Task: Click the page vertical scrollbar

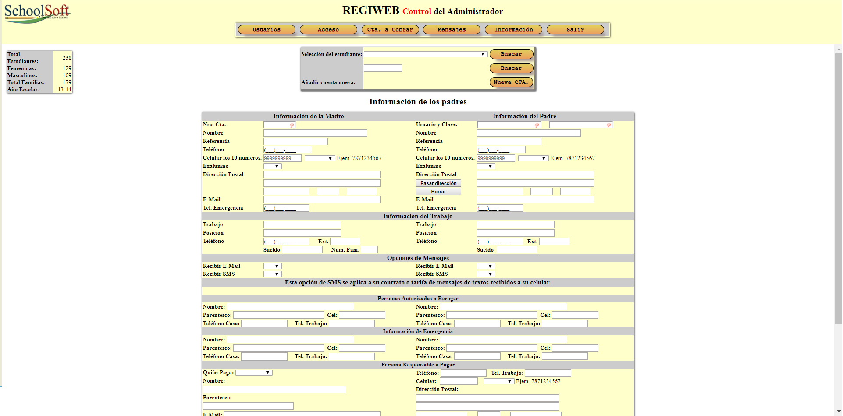Action: pos(838,188)
